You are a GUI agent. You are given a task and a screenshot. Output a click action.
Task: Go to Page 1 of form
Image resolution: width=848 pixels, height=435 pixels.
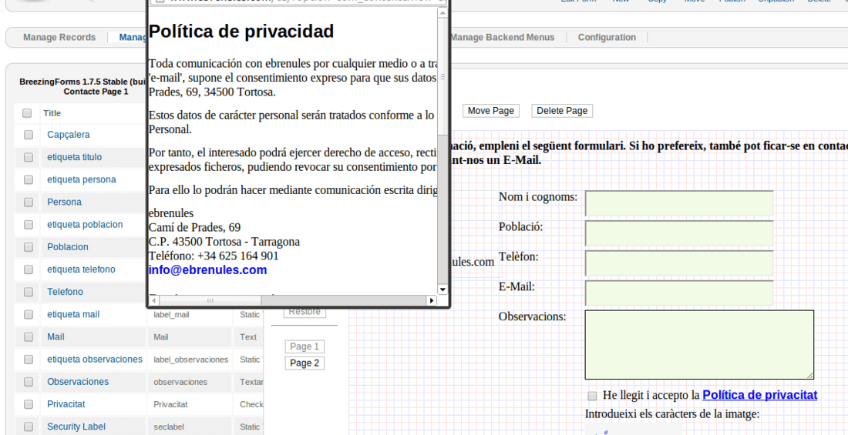pyautogui.click(x=305, y=346)
